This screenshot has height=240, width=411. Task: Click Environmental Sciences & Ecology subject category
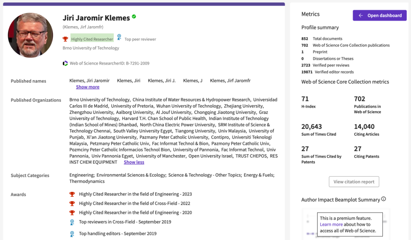(131, 175)
